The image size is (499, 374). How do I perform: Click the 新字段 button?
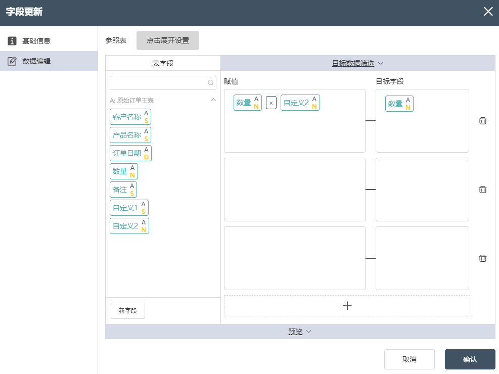127,311
